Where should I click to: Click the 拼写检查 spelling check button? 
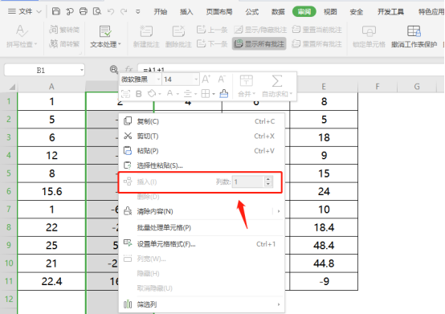tap(22, 36)
